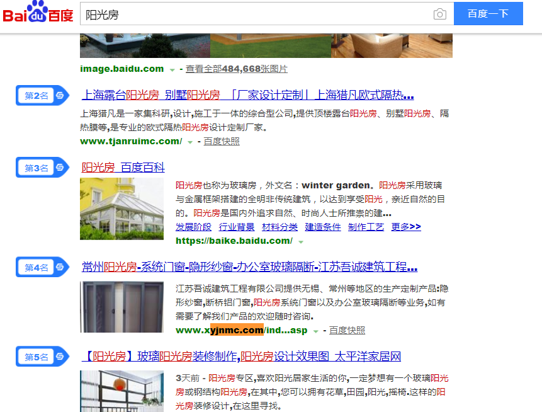The height and width of the screenshot is (412, 542).
Task: Open the 太平洋家居网 result thumbnail
Action: [x=121, y=391]
